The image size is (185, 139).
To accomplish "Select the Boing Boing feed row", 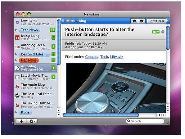I will point(35,37).
